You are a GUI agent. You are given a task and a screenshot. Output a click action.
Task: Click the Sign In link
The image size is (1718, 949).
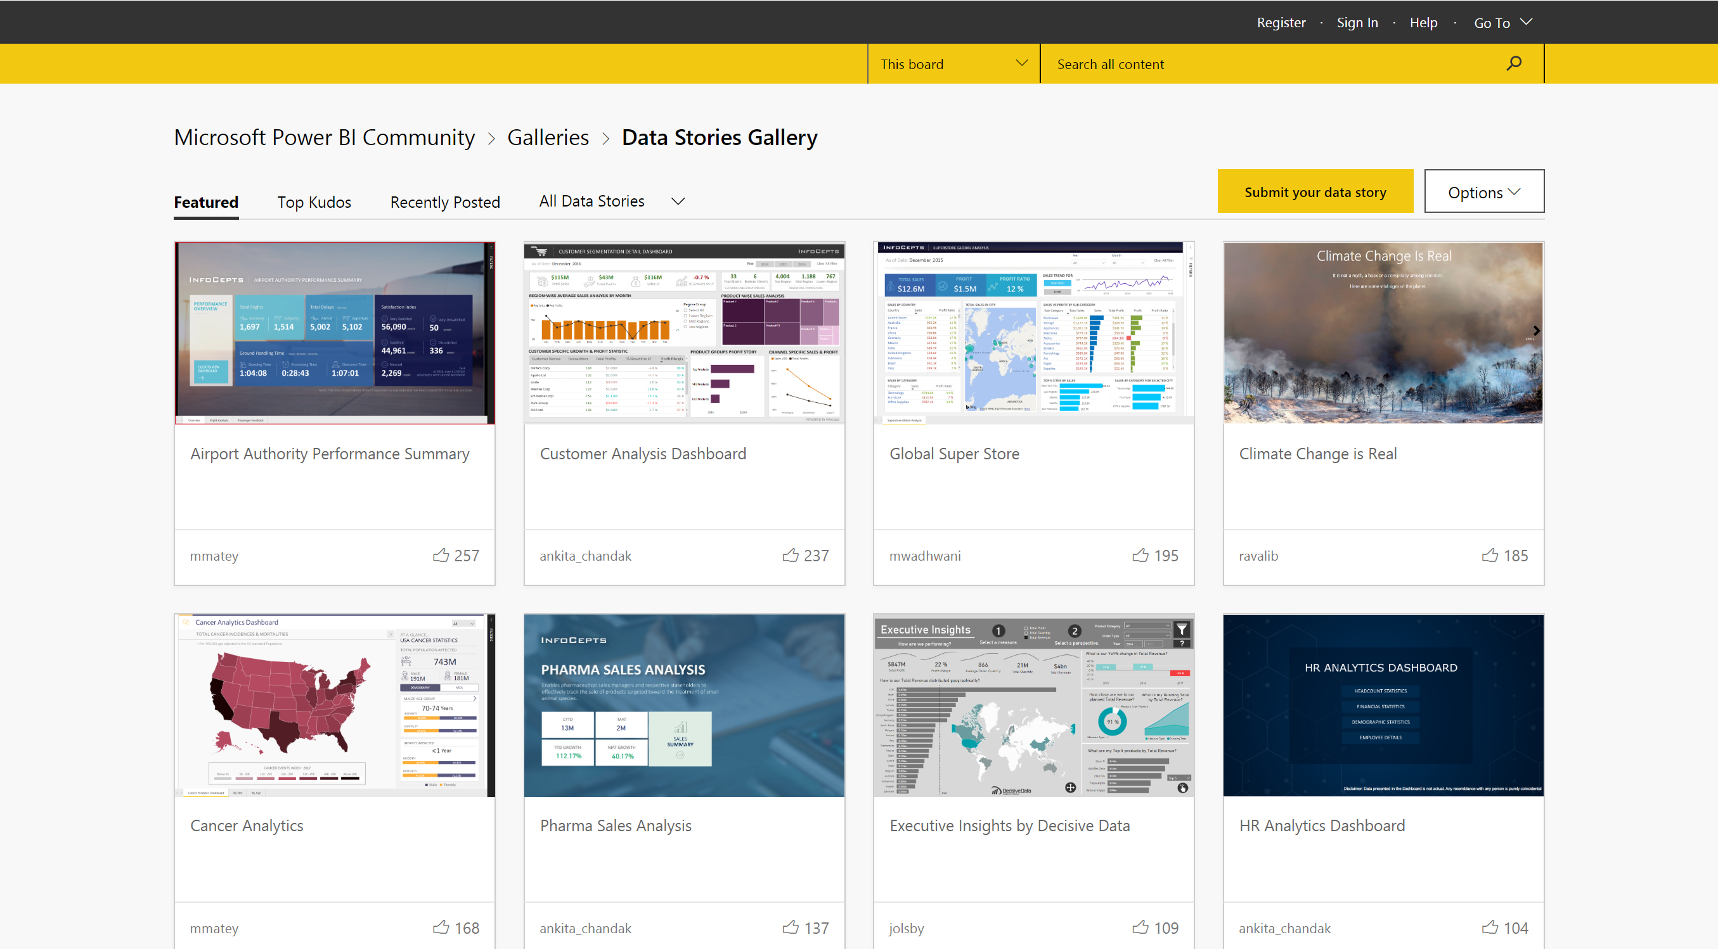1357,22
